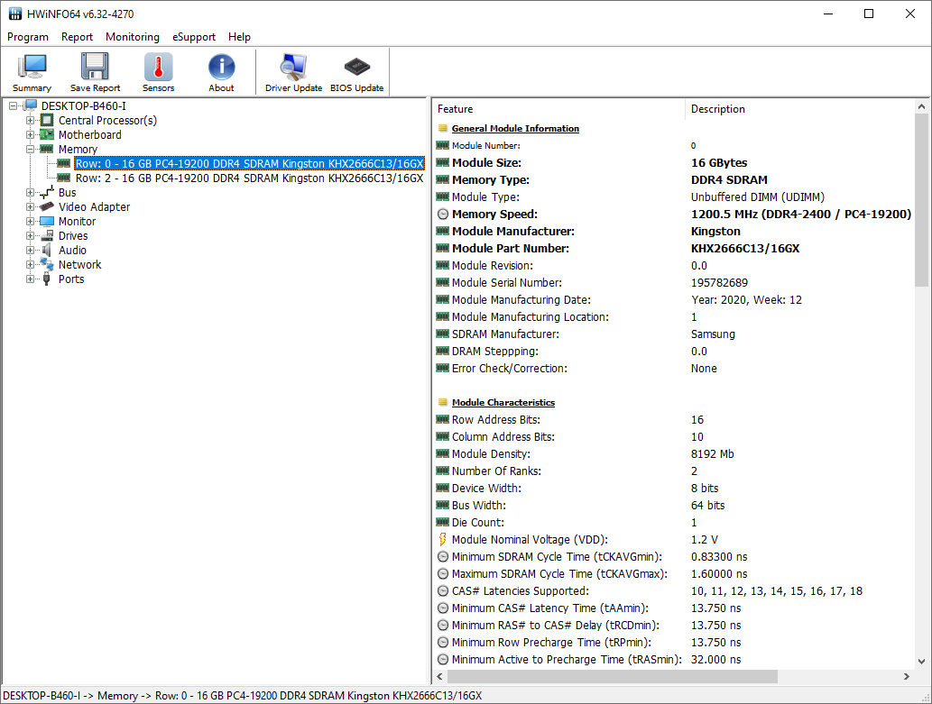
Task: Click the Network tree icon
Action: pos(47,264)
